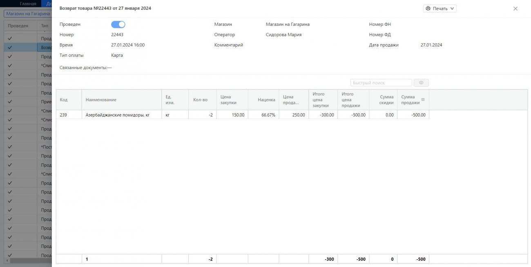
Task: Click the left arrow of horizontal scrollbar
Action: tap(7, 260)
